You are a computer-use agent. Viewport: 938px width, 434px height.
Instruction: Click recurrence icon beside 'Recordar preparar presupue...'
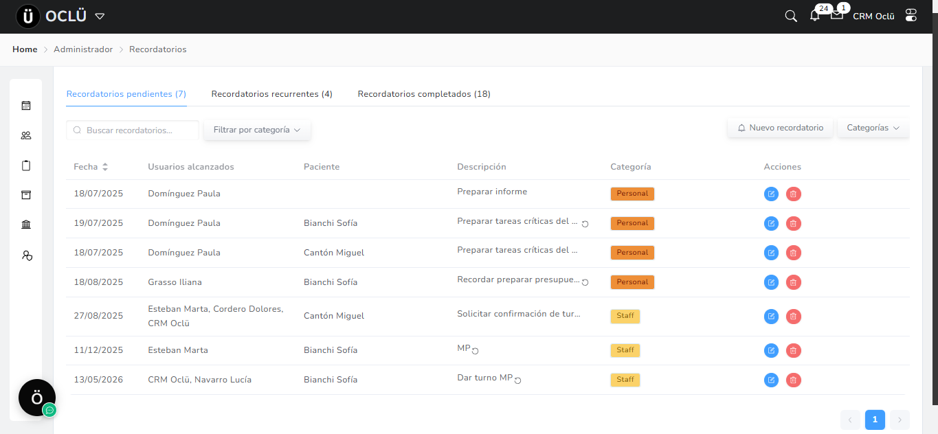pyautogui.click(x=585, y=282)
